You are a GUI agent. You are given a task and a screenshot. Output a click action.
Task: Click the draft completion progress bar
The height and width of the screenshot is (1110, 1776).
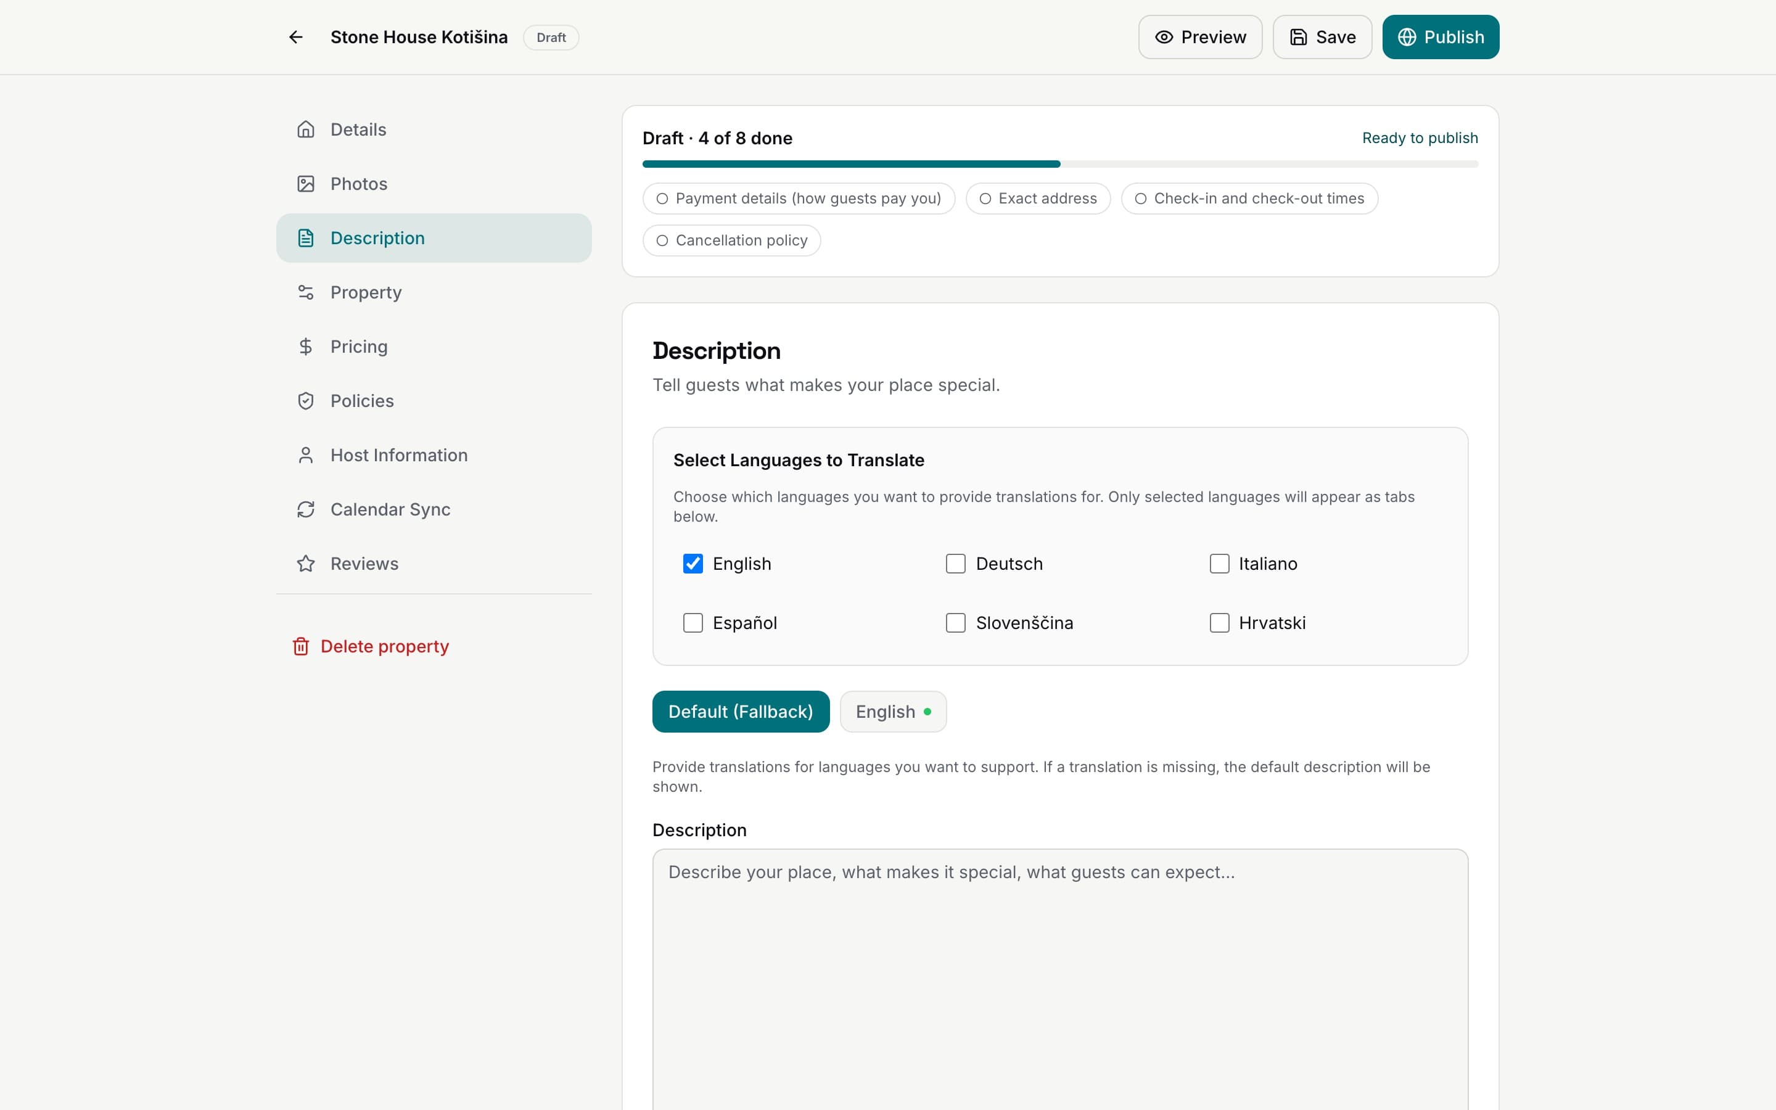[x=1059, y=163]
